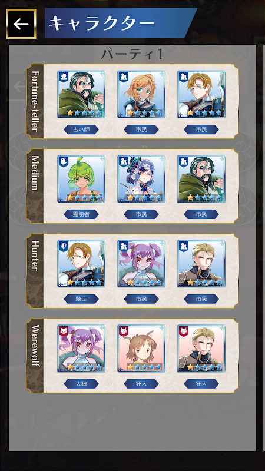265x471 pixels.
Task: Click the medium role icon on green-haired portrait
Action: click(x=64, y=162)
